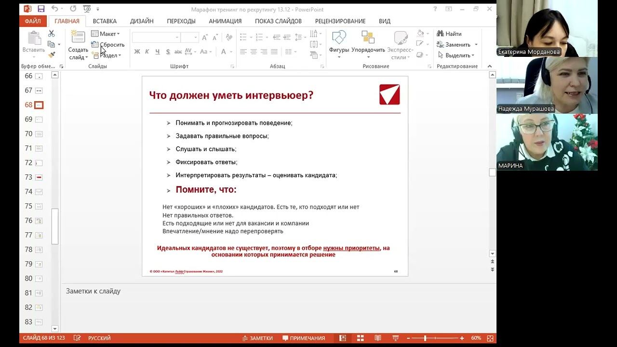Toggle bold Ж formatting

click(137, 52)
